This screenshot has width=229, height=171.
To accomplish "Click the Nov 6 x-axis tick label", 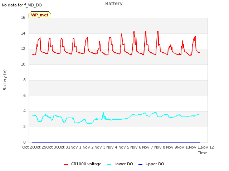I will pos(136,147).
